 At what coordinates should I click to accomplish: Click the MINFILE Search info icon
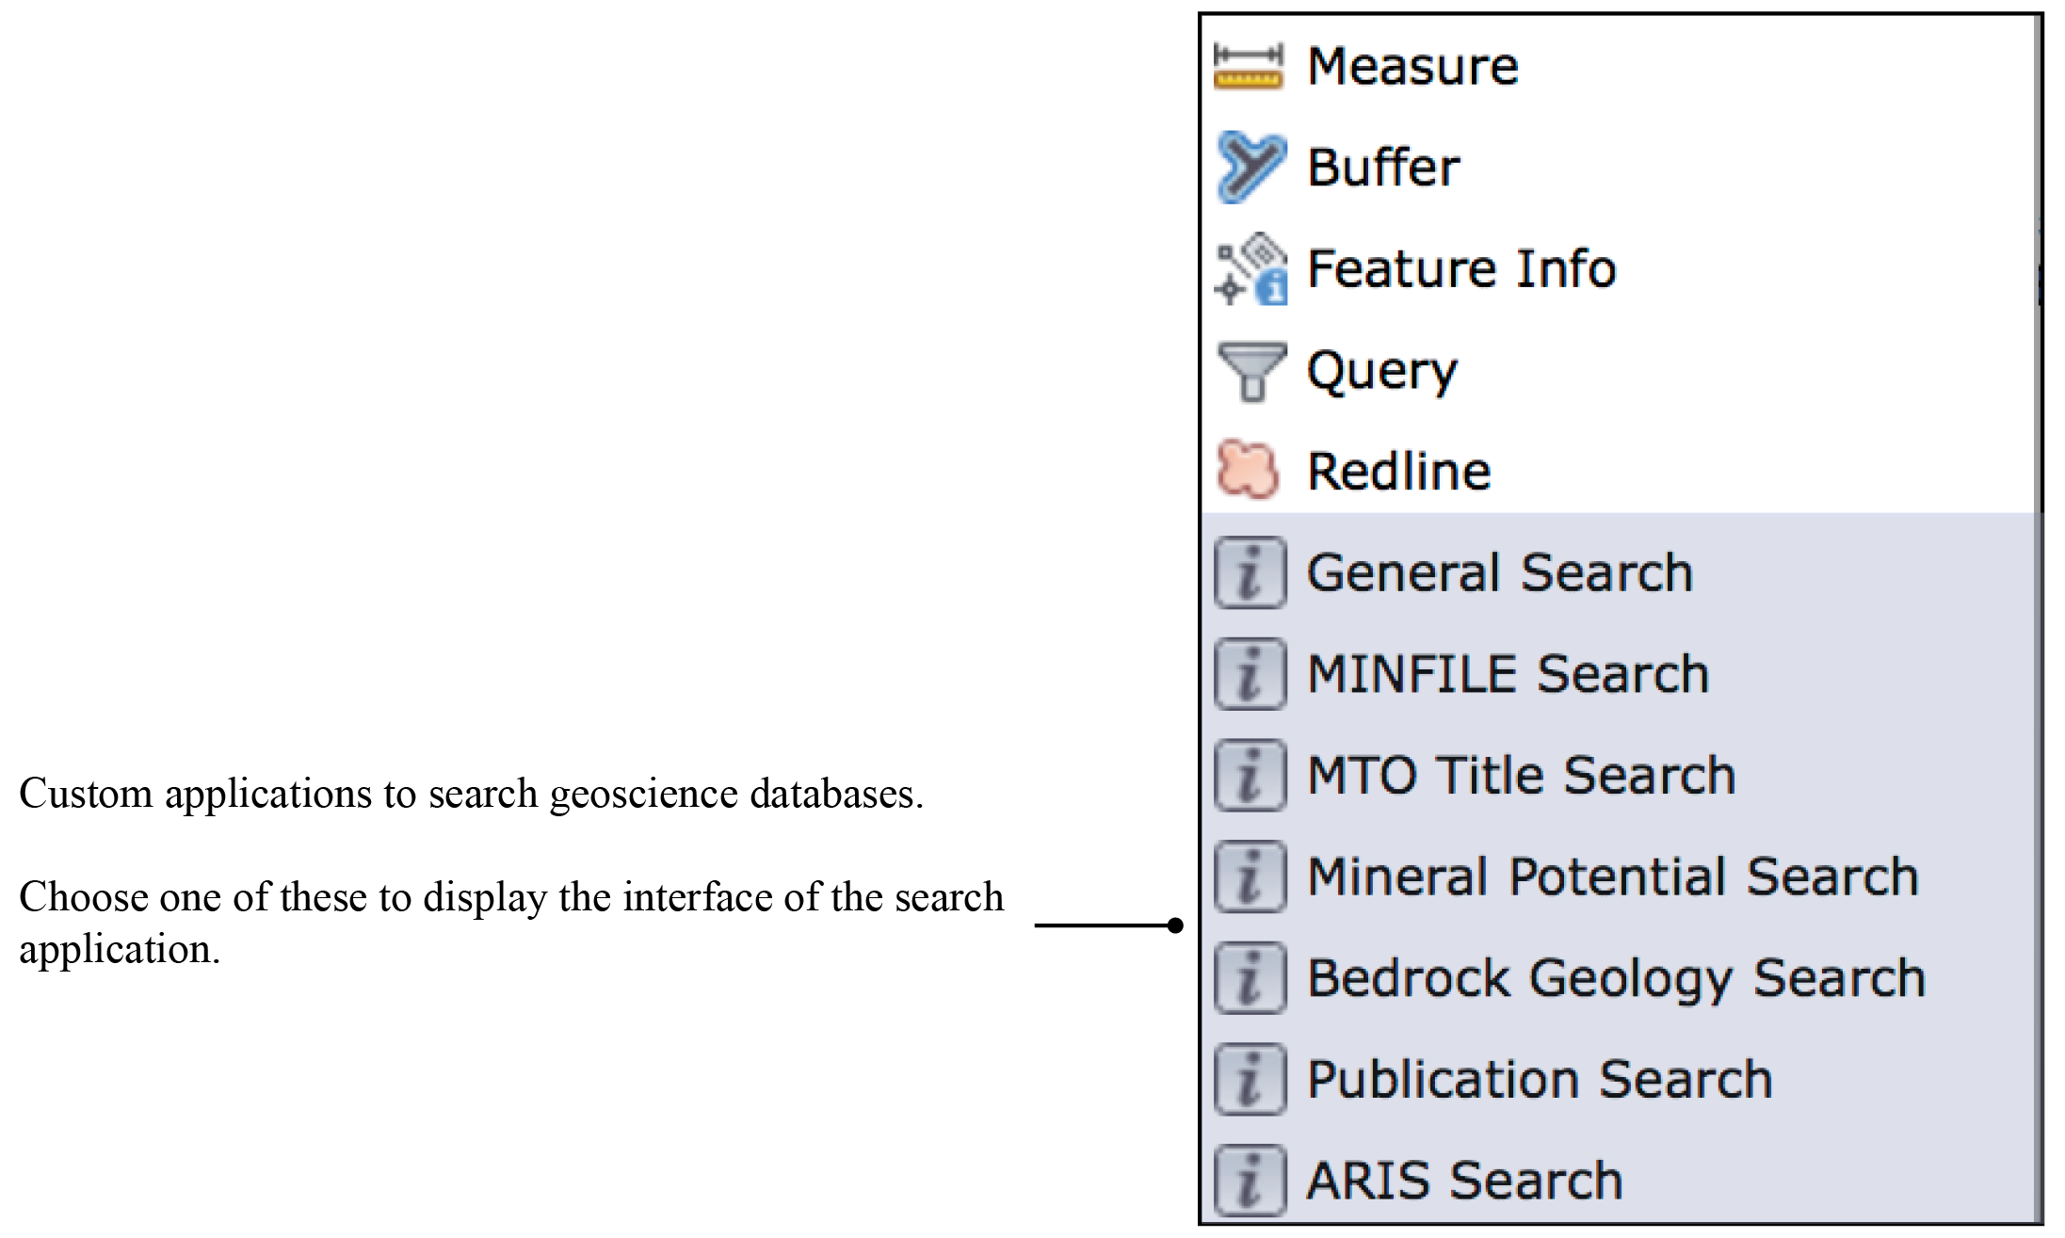coord(1250,674)
